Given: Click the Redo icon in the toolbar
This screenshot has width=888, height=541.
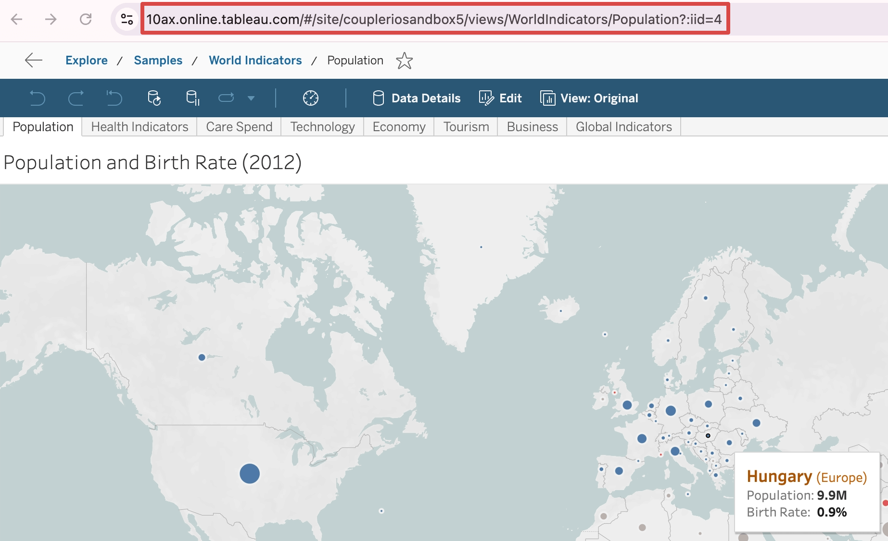Looking at the screenshot, I should [x=76, y=98].
